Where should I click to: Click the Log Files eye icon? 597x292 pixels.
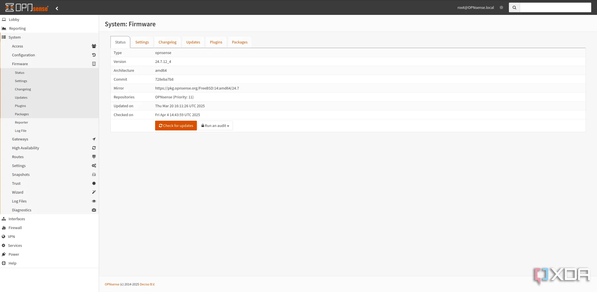(94, 201)
